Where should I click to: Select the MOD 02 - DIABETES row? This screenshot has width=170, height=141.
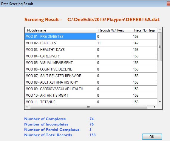91,43
